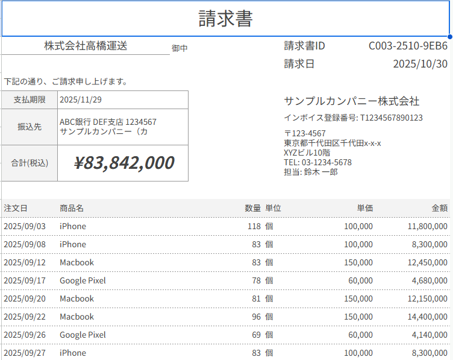Select the 支払期限 header cell

tap(30, 99)
